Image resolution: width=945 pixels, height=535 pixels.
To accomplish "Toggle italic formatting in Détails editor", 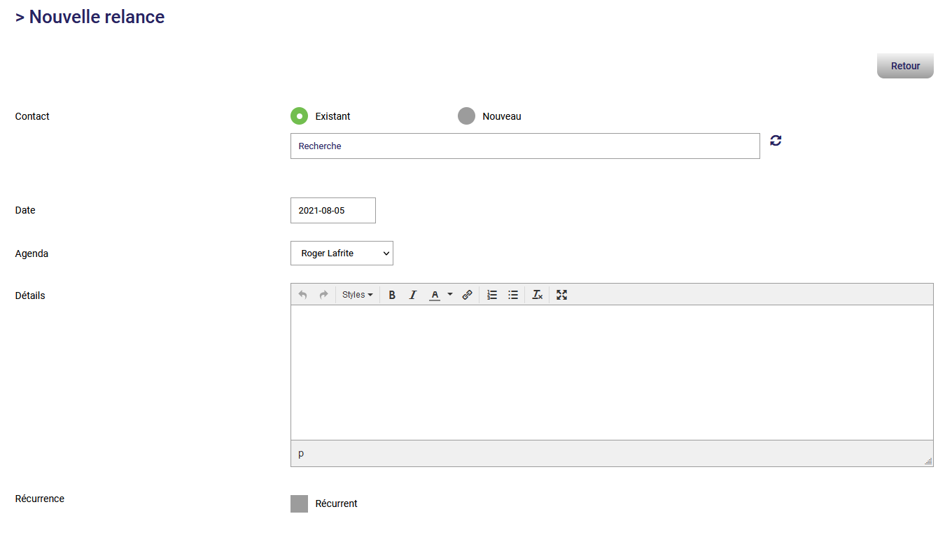I will point(413,295).
